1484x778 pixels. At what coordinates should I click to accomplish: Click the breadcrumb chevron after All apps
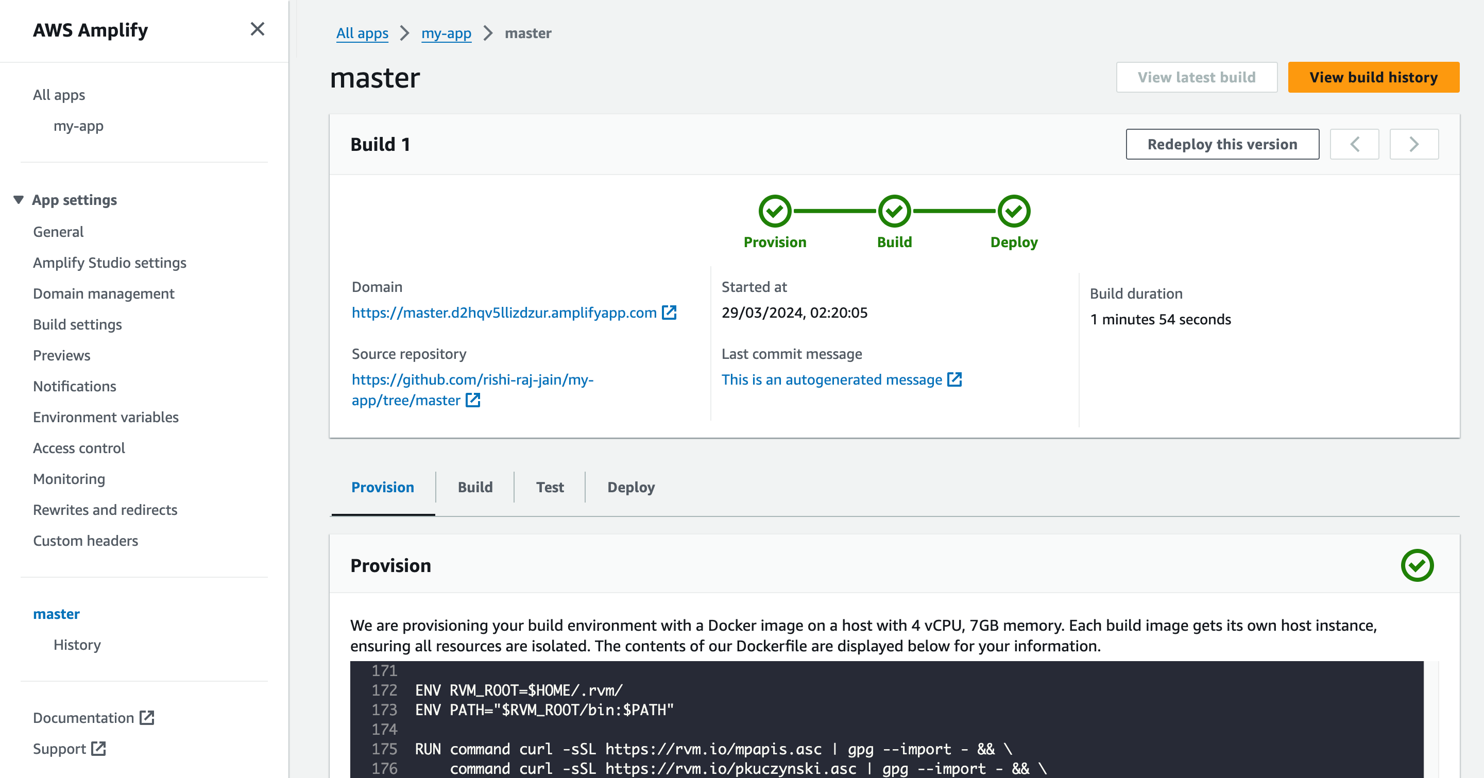(405, 33)
